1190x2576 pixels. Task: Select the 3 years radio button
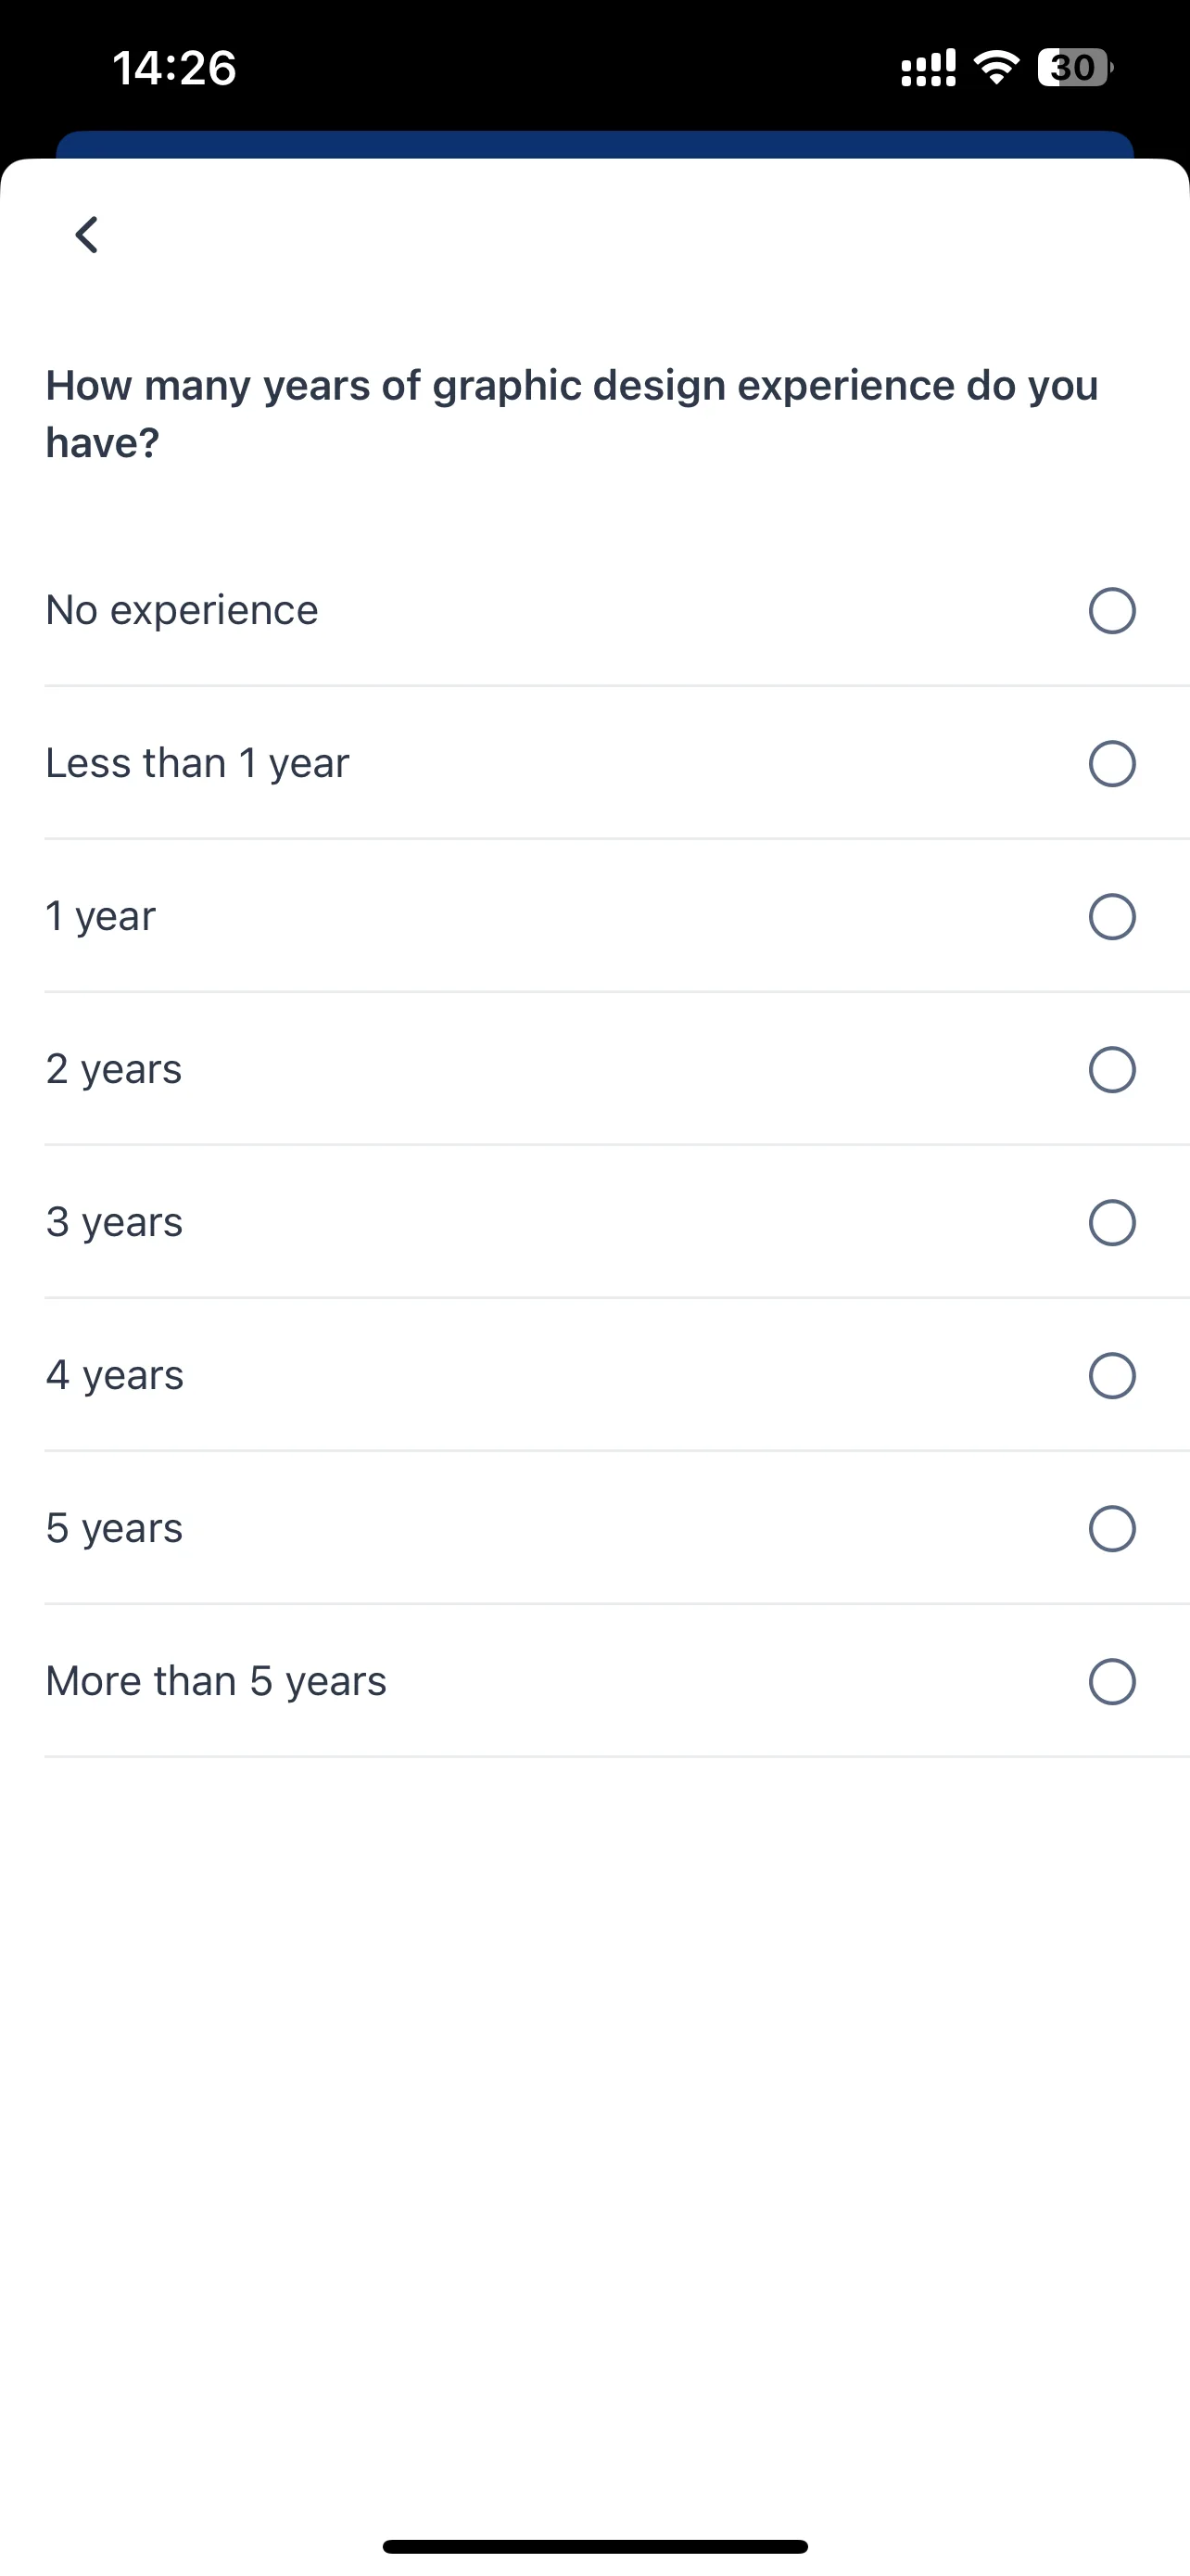[x=1112, y=1223]
